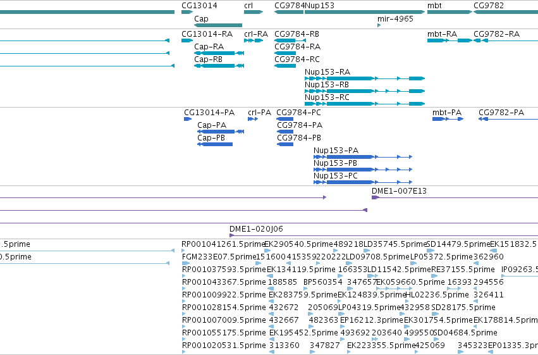Image resolution: width=538 pixels, height=355 pixels.
Task: Click the EK223355.5prime EST label
Action: coord(381,346)
